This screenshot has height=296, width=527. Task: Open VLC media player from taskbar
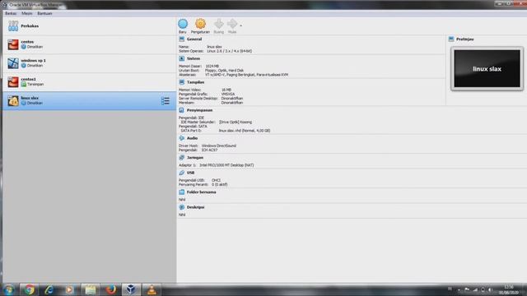(152, 289)
